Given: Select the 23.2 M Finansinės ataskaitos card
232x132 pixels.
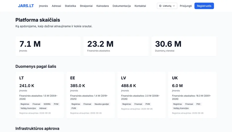Looking at the screenshot, I should 116,46.
